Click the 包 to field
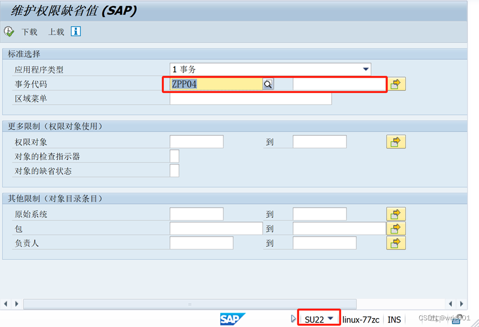This screenshot has width=479, height=327. 339,228
